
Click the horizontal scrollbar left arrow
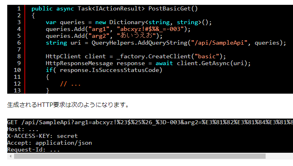(10, 156)
